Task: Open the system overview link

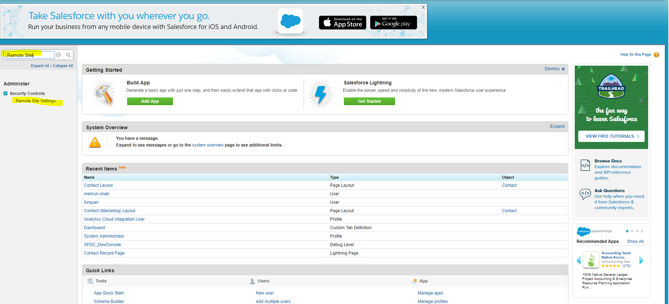Action: click(x=208, y=145)
